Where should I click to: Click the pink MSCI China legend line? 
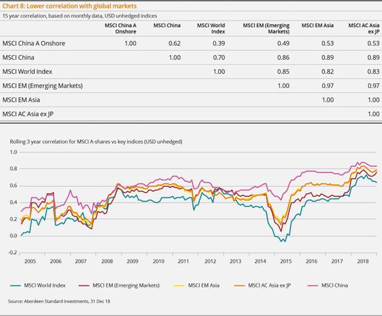(x=313, y=285)
